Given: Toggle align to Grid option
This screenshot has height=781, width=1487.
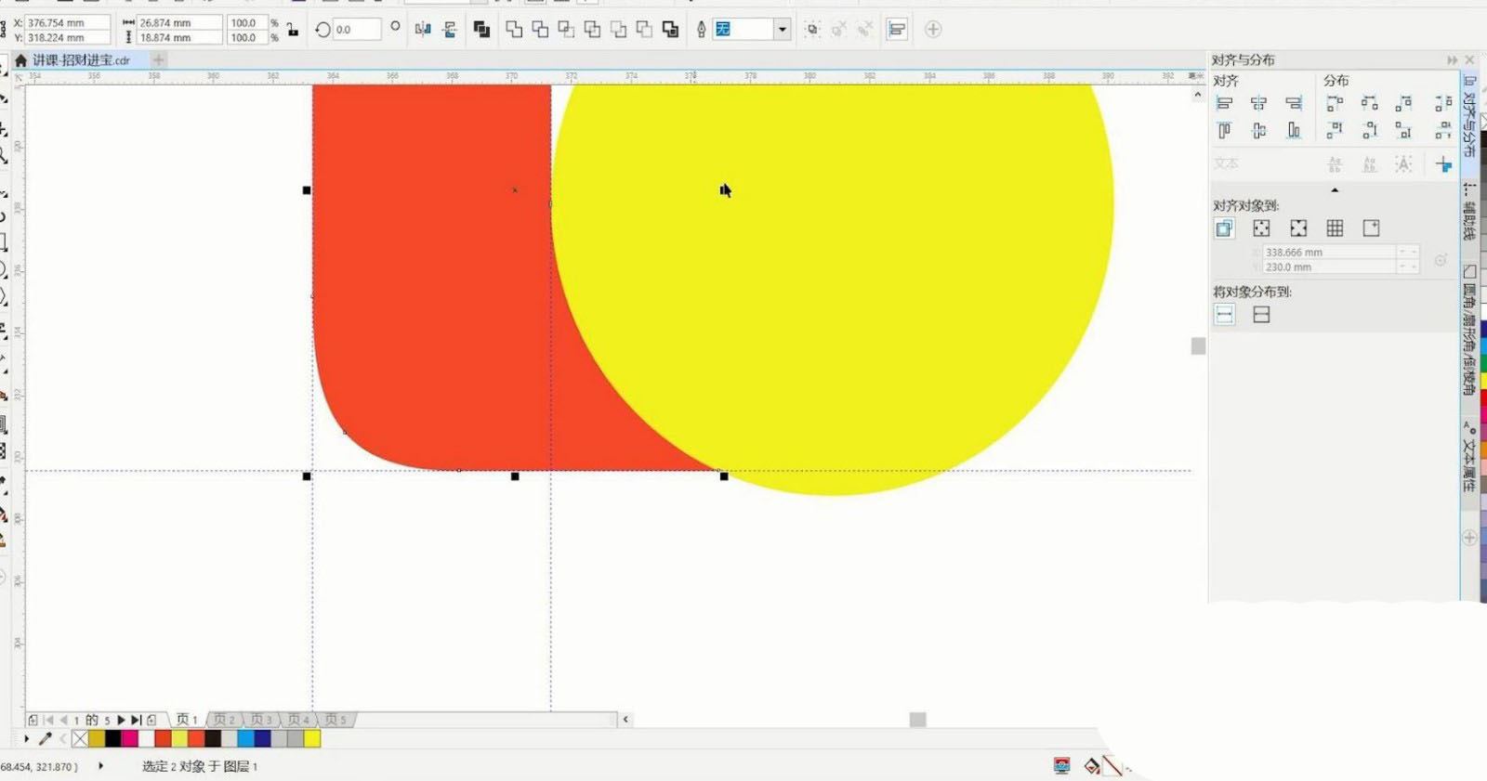Looking at the screenshot, I should 1335,228.
